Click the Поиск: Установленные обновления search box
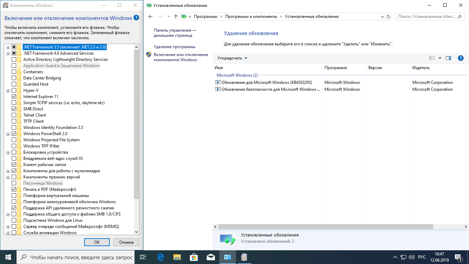The height and width of the screenshot is (264, 469). coord(430,16)
